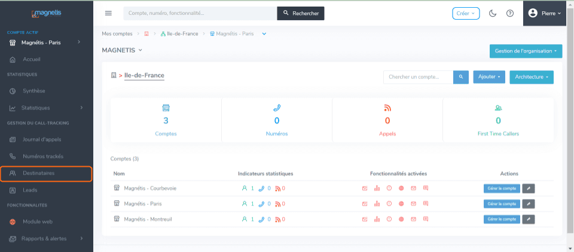Focus the Chercher un compte input
Screen dimensions: 574x252
click(419, 77)
